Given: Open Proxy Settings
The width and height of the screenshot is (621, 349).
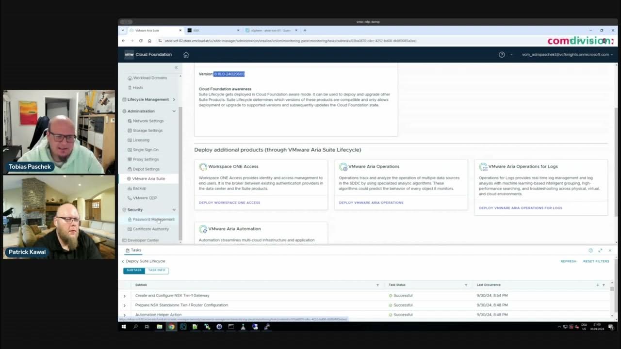Looking at the screenshot, I should 146,159.
